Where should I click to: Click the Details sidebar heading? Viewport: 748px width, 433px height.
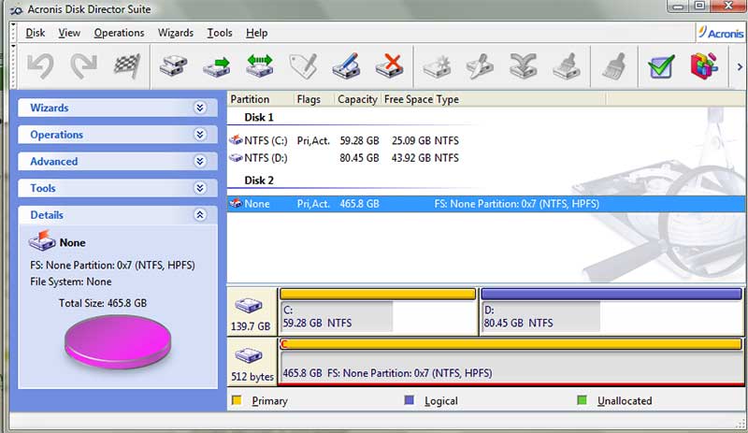click(46, 215)
